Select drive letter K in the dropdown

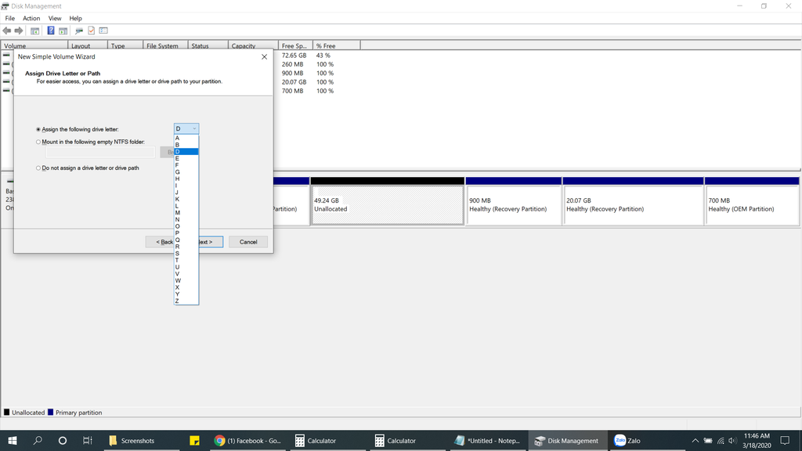coord(186,199)
